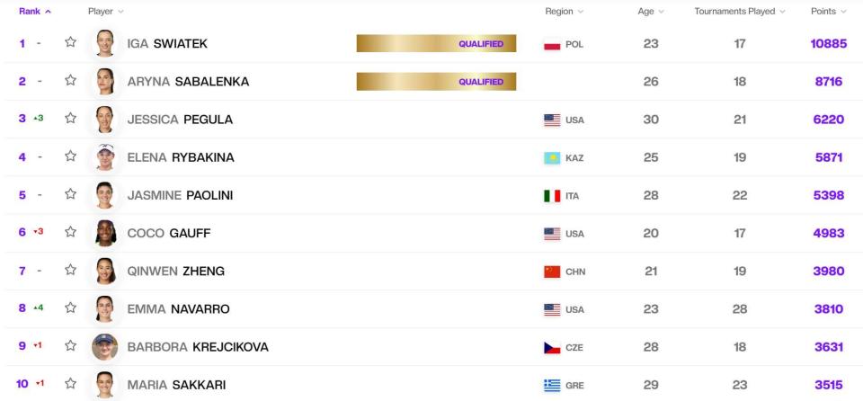Star Coco Gauff as a favorite
Viewport: 863px width, 401px height.
[70, 233]
